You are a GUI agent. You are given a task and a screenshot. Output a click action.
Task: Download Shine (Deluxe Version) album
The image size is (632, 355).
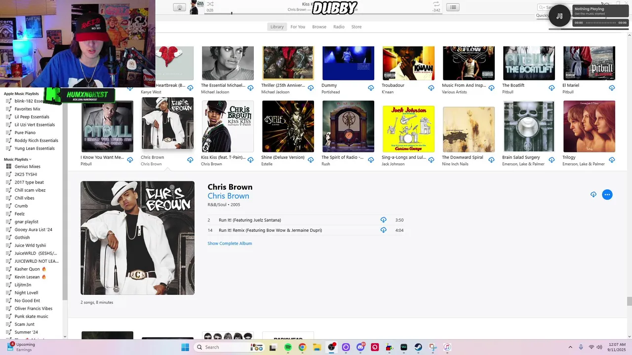point(311,160)
